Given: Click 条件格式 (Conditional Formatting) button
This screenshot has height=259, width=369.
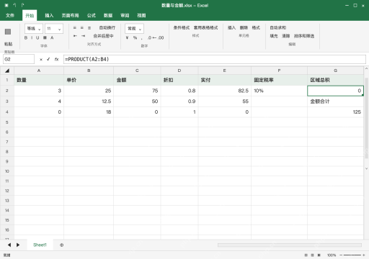Looking at the screenshot, I should click(182, 28).
